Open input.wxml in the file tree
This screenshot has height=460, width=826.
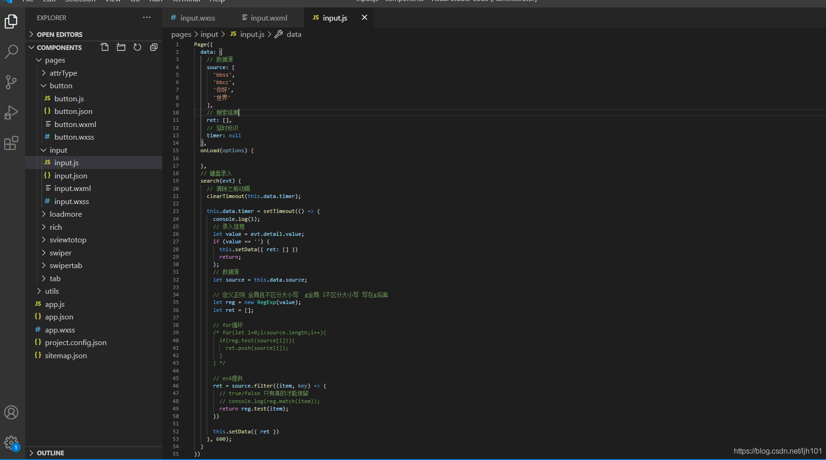point(93,188)
